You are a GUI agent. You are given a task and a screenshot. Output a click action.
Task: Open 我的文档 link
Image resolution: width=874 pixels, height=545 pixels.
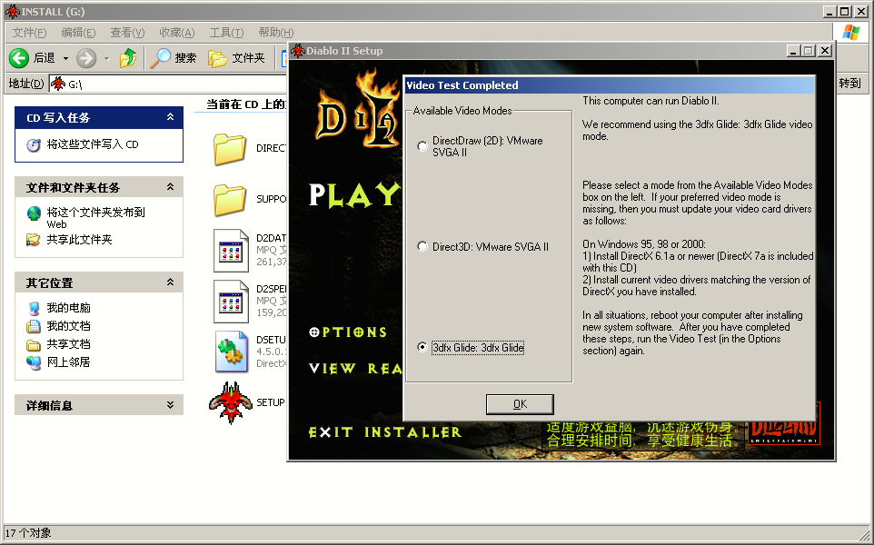point(68,326)
